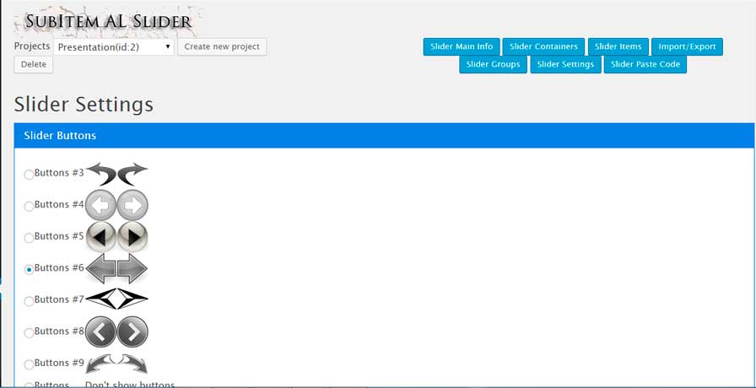Click the SubItem AL Slider logo
The image size is (756, 388).
point(109,21)
